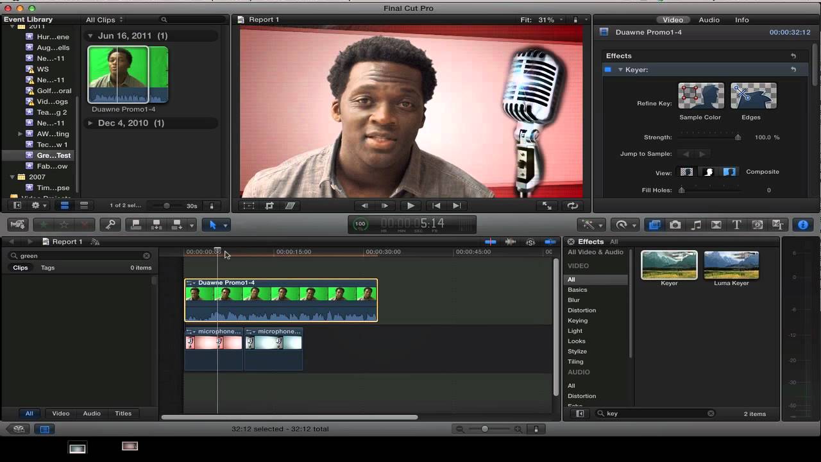The width and height of the screenshot is (821, 462).
Task: Click the Reject red X button
Action: (x=84, y=225)
